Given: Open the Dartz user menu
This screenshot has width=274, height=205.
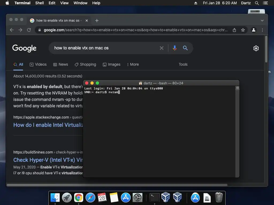Looking at the screenshot, I should [246, 3].
